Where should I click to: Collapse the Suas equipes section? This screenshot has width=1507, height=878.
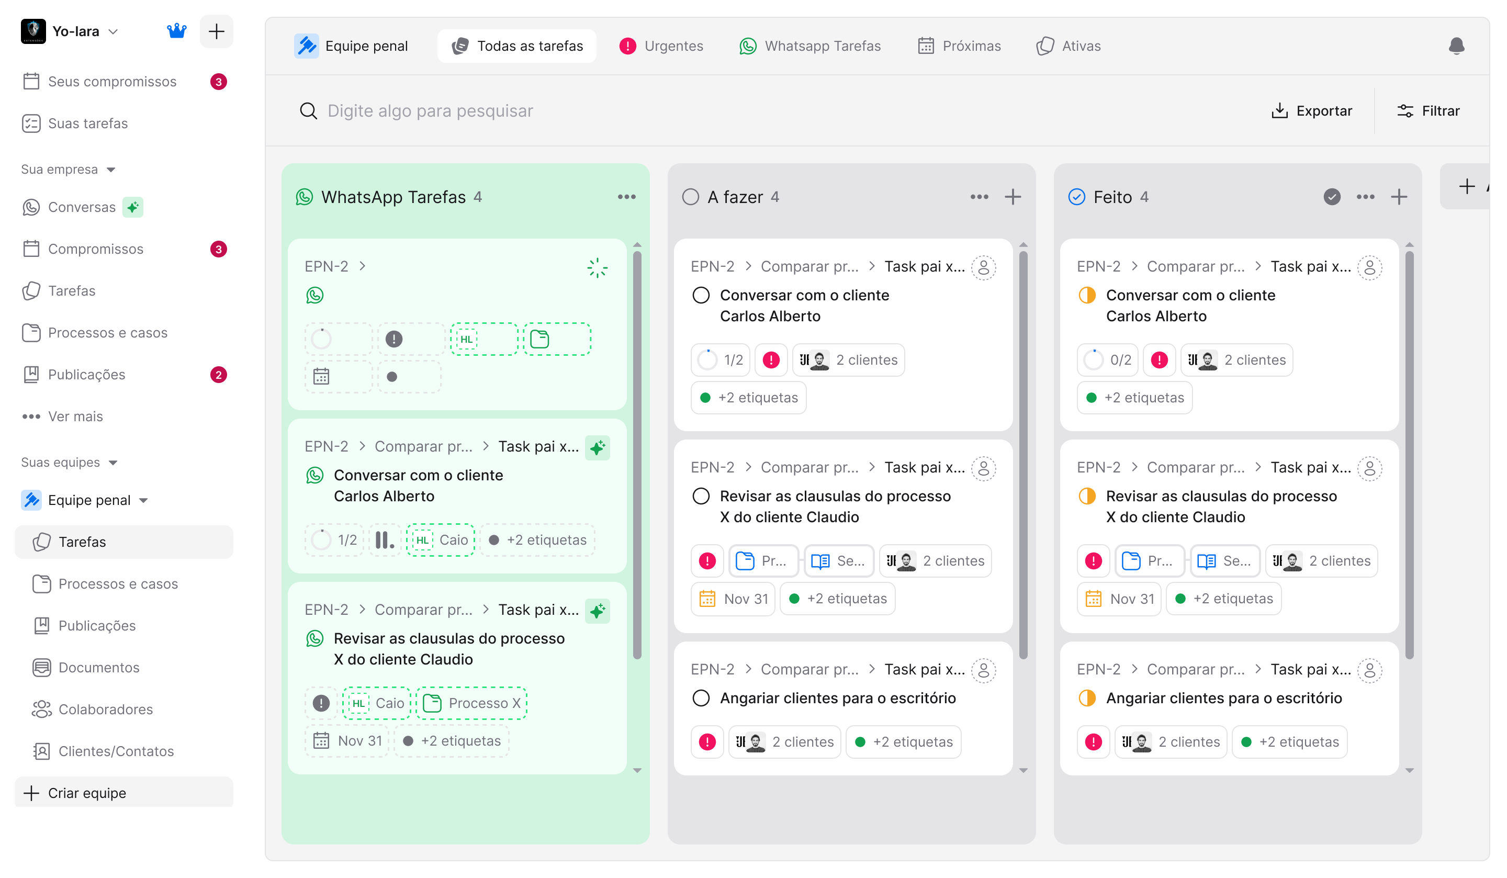click(113, 463)
